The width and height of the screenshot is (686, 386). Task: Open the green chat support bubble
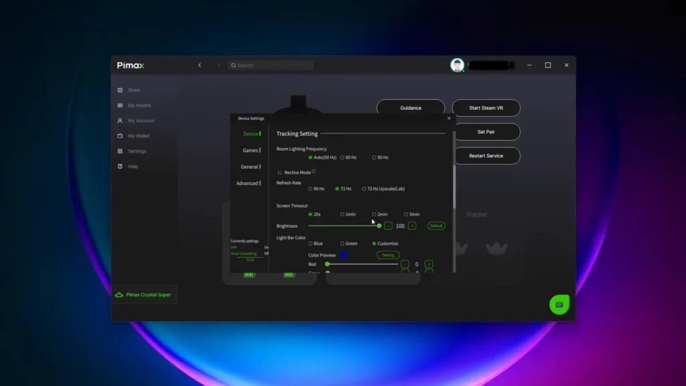[x=559, y=305]
